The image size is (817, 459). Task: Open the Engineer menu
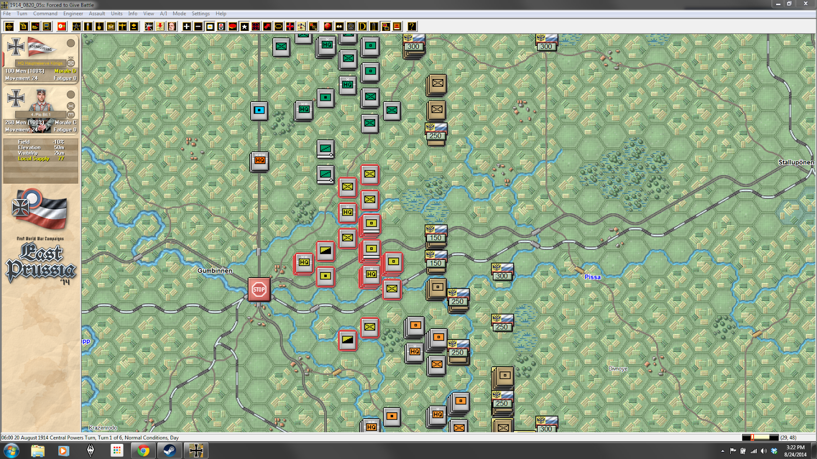[x=73, y=14]
